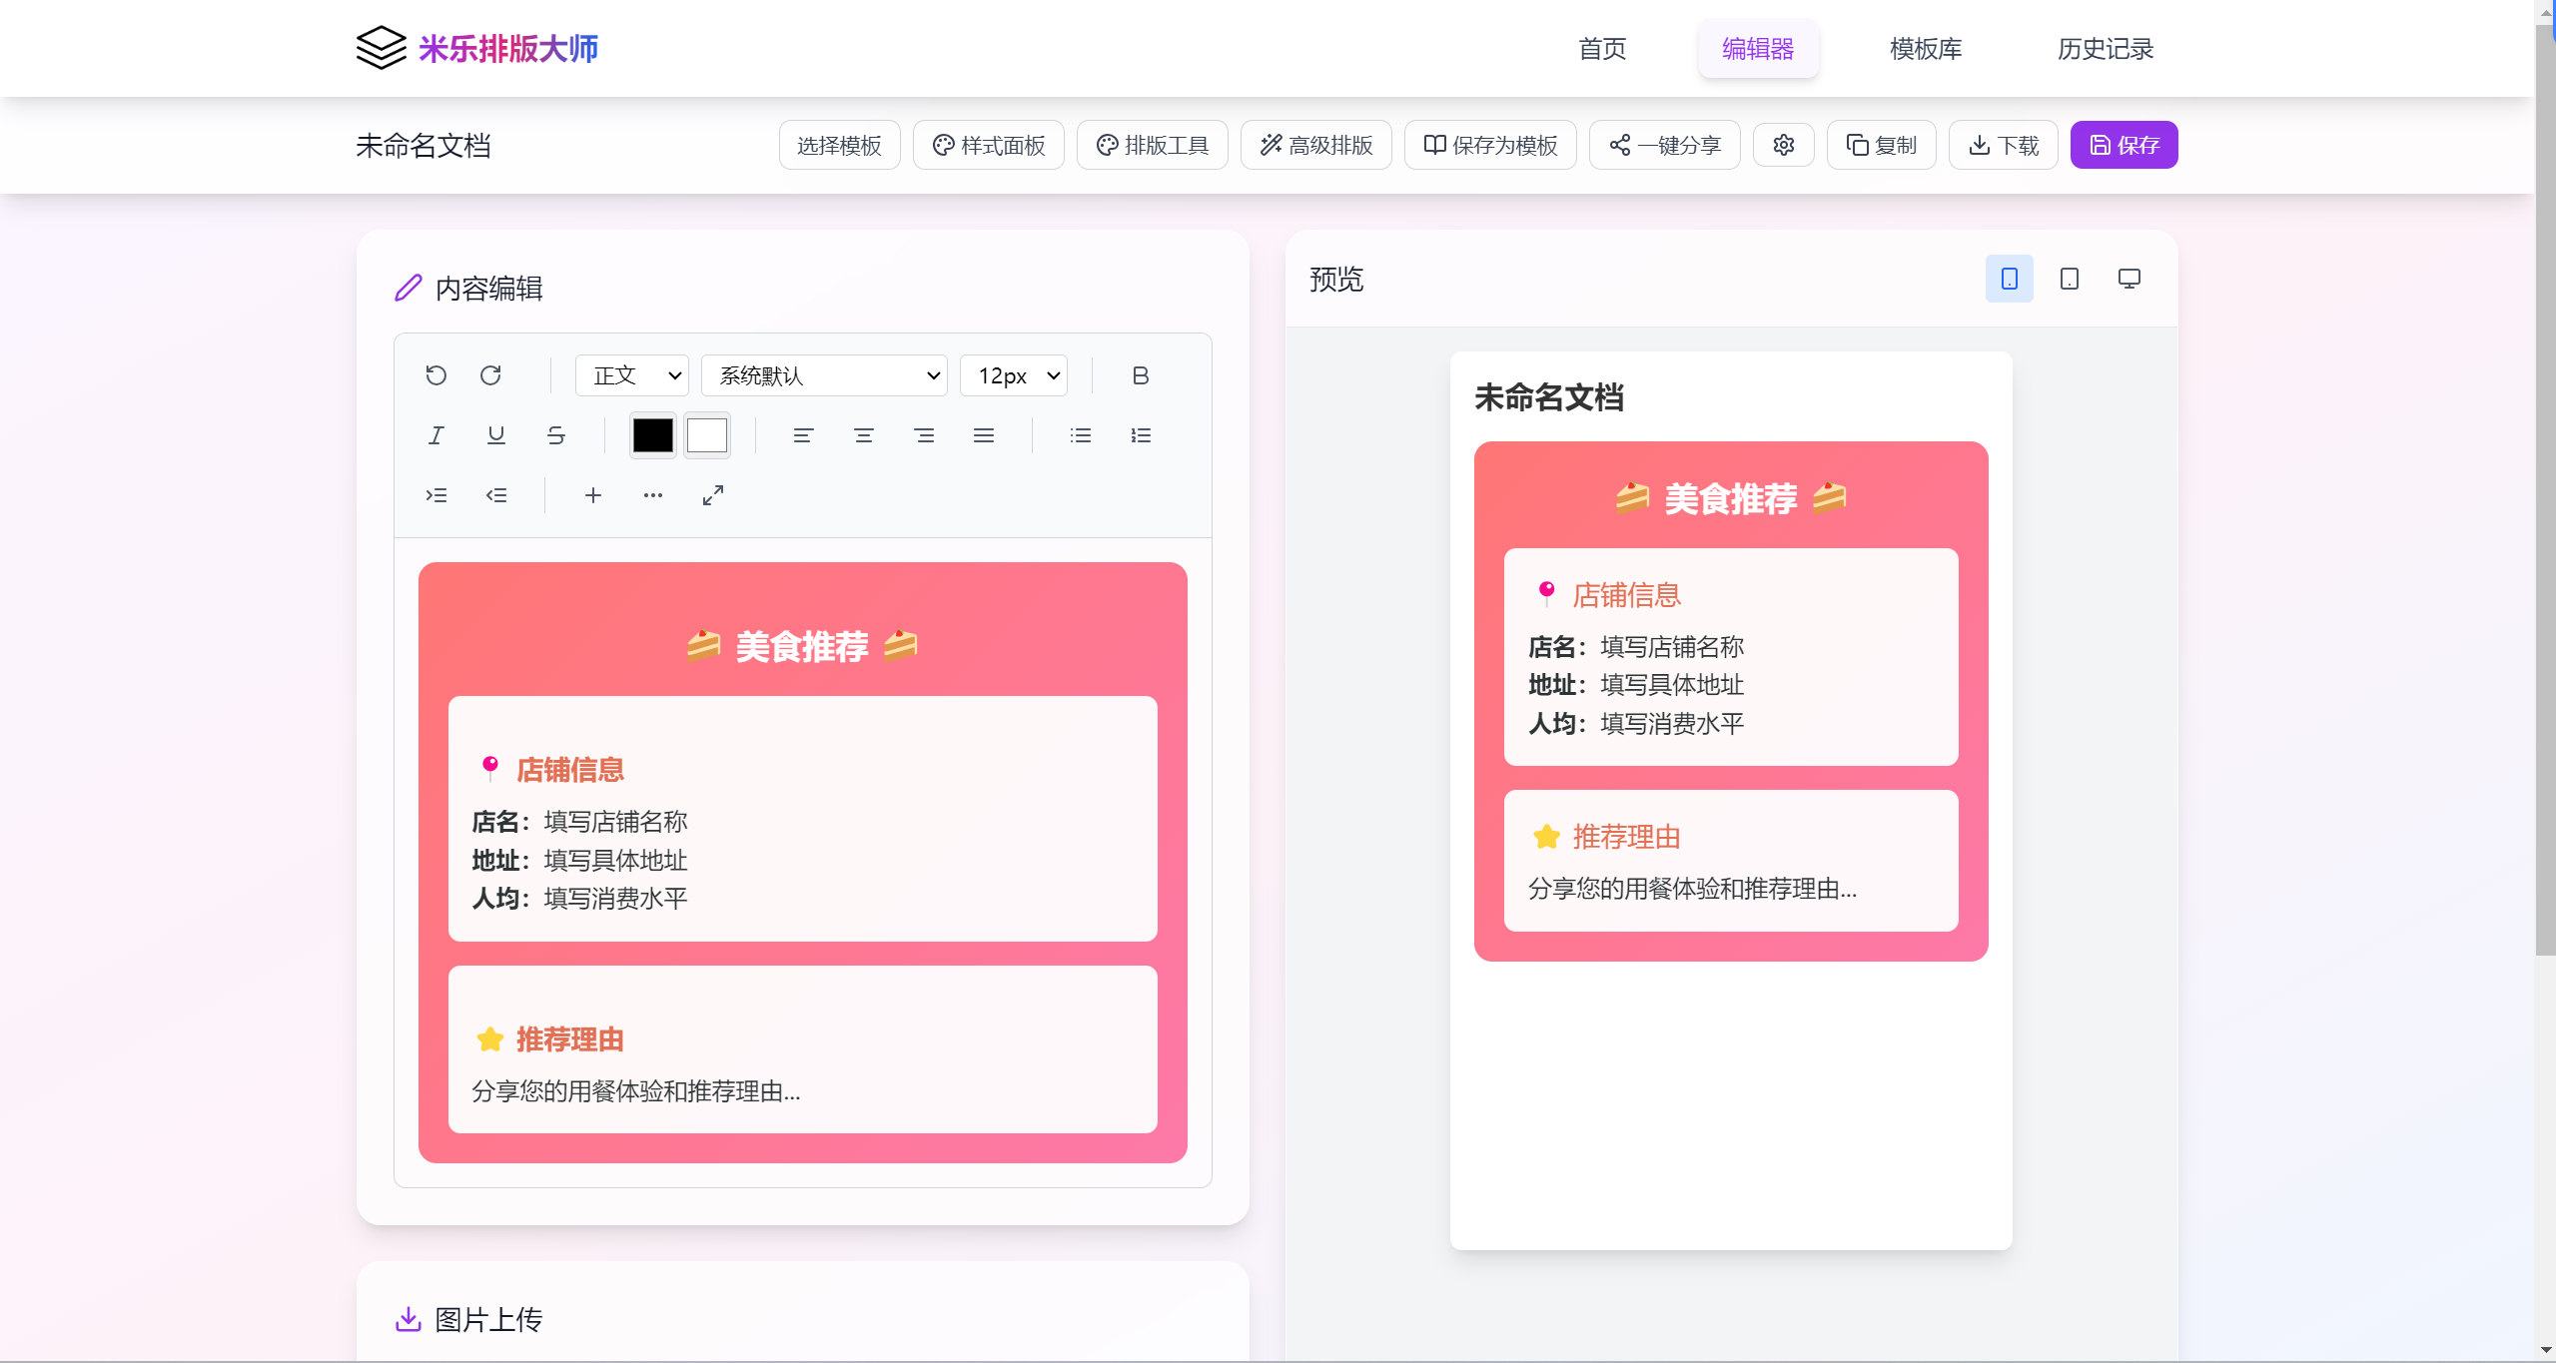Click the purple 保存 button
This screenshot has height=1363, width=2556.
pos(2125,146)
